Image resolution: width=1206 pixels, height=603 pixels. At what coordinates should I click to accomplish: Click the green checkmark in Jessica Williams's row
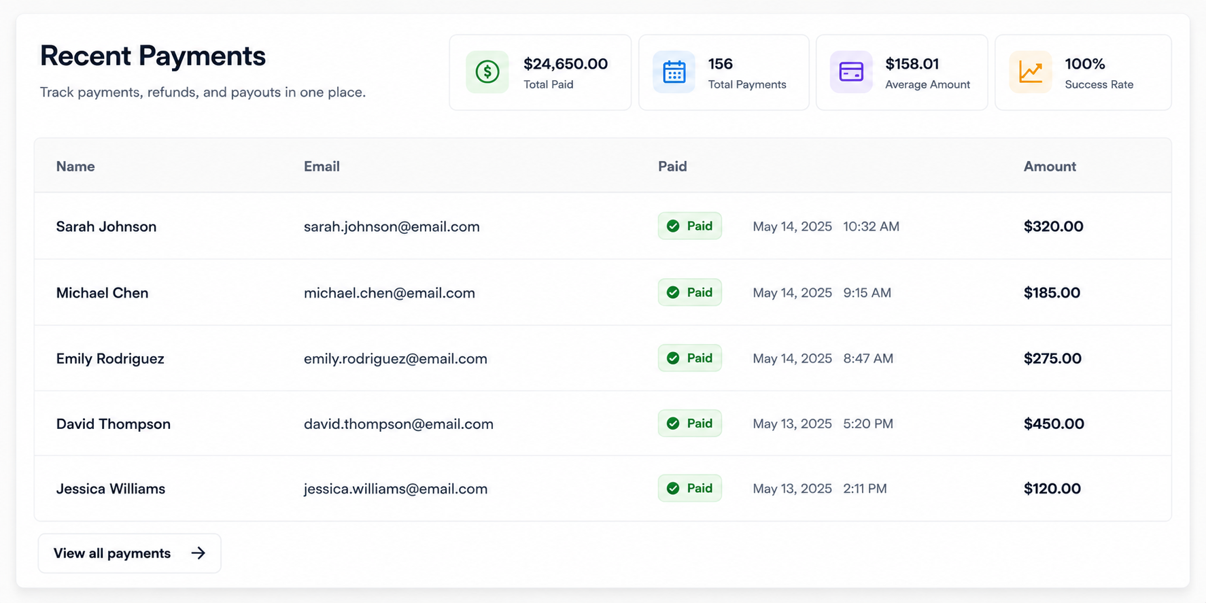point(673,488)
